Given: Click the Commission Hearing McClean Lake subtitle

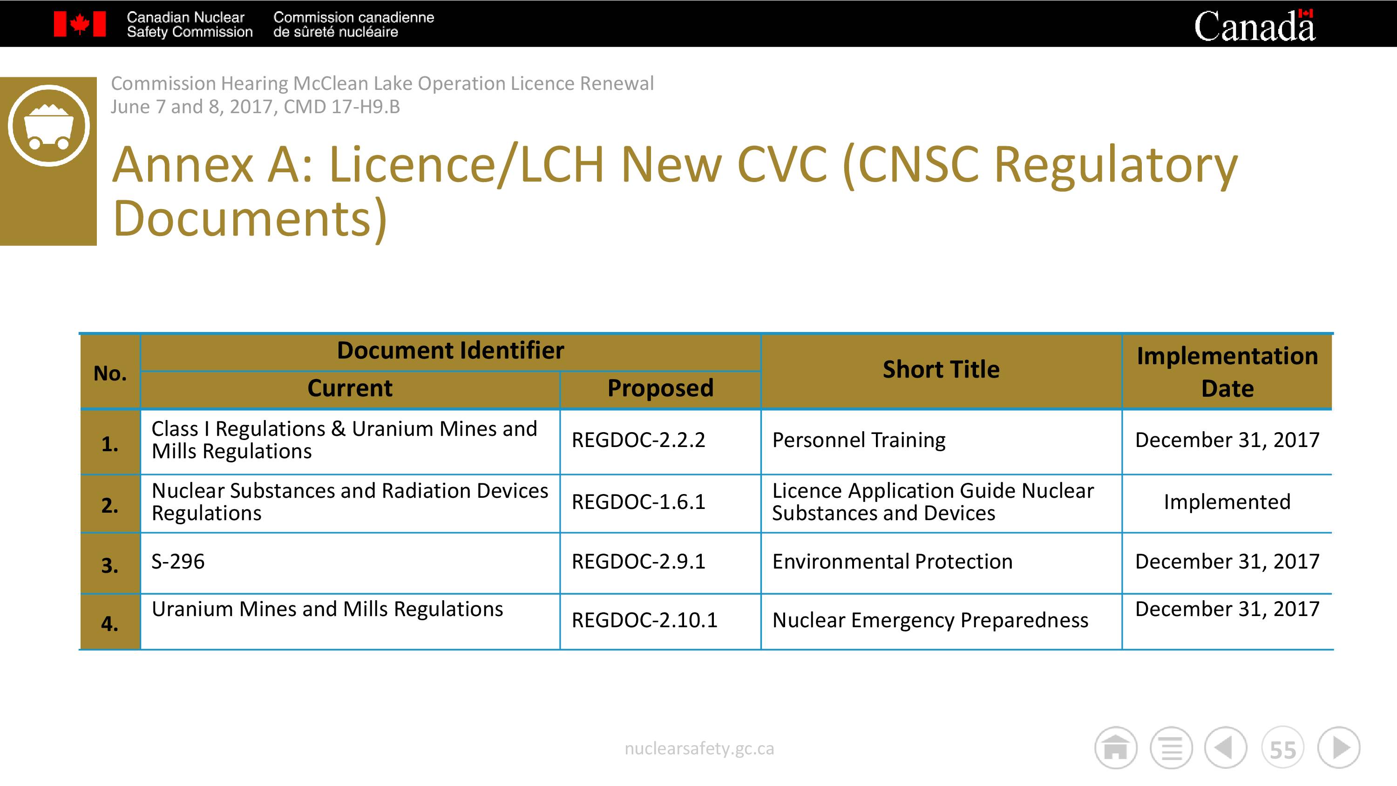Looking at the screenshot, I should coord(382,83).
